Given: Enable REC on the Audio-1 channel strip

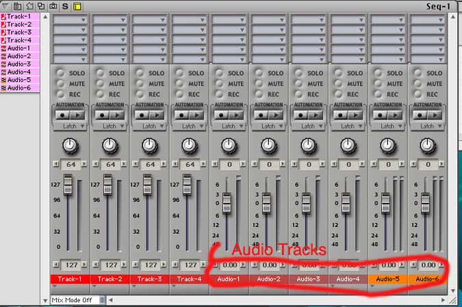Looking at the screenshot, I should click(220, 94).
